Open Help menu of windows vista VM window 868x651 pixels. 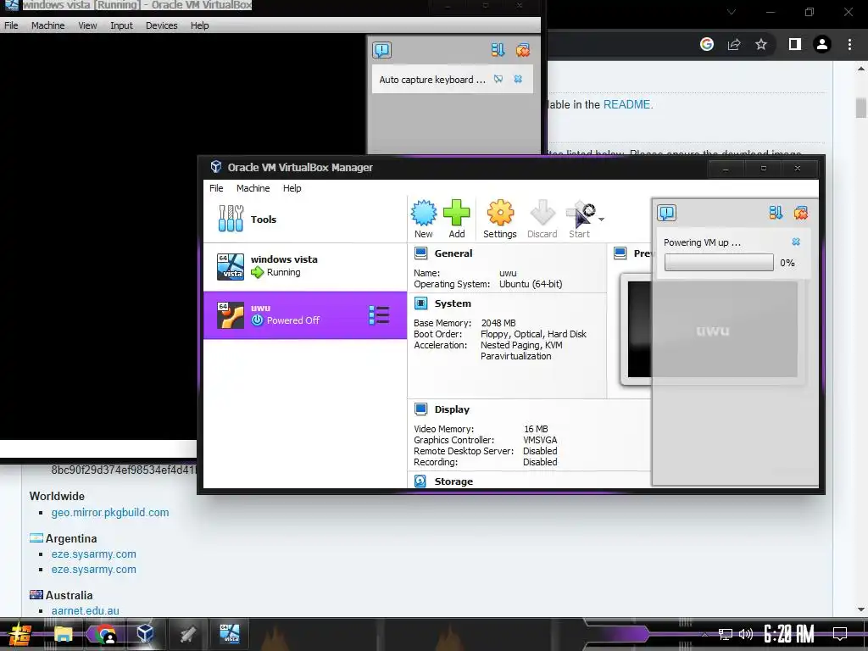pos(199,25)
